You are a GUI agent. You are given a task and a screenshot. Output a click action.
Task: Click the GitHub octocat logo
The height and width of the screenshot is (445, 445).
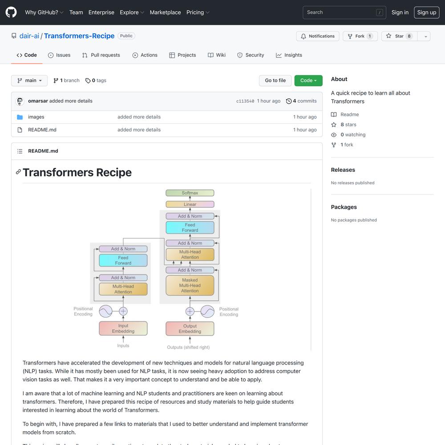coord(11,12)
